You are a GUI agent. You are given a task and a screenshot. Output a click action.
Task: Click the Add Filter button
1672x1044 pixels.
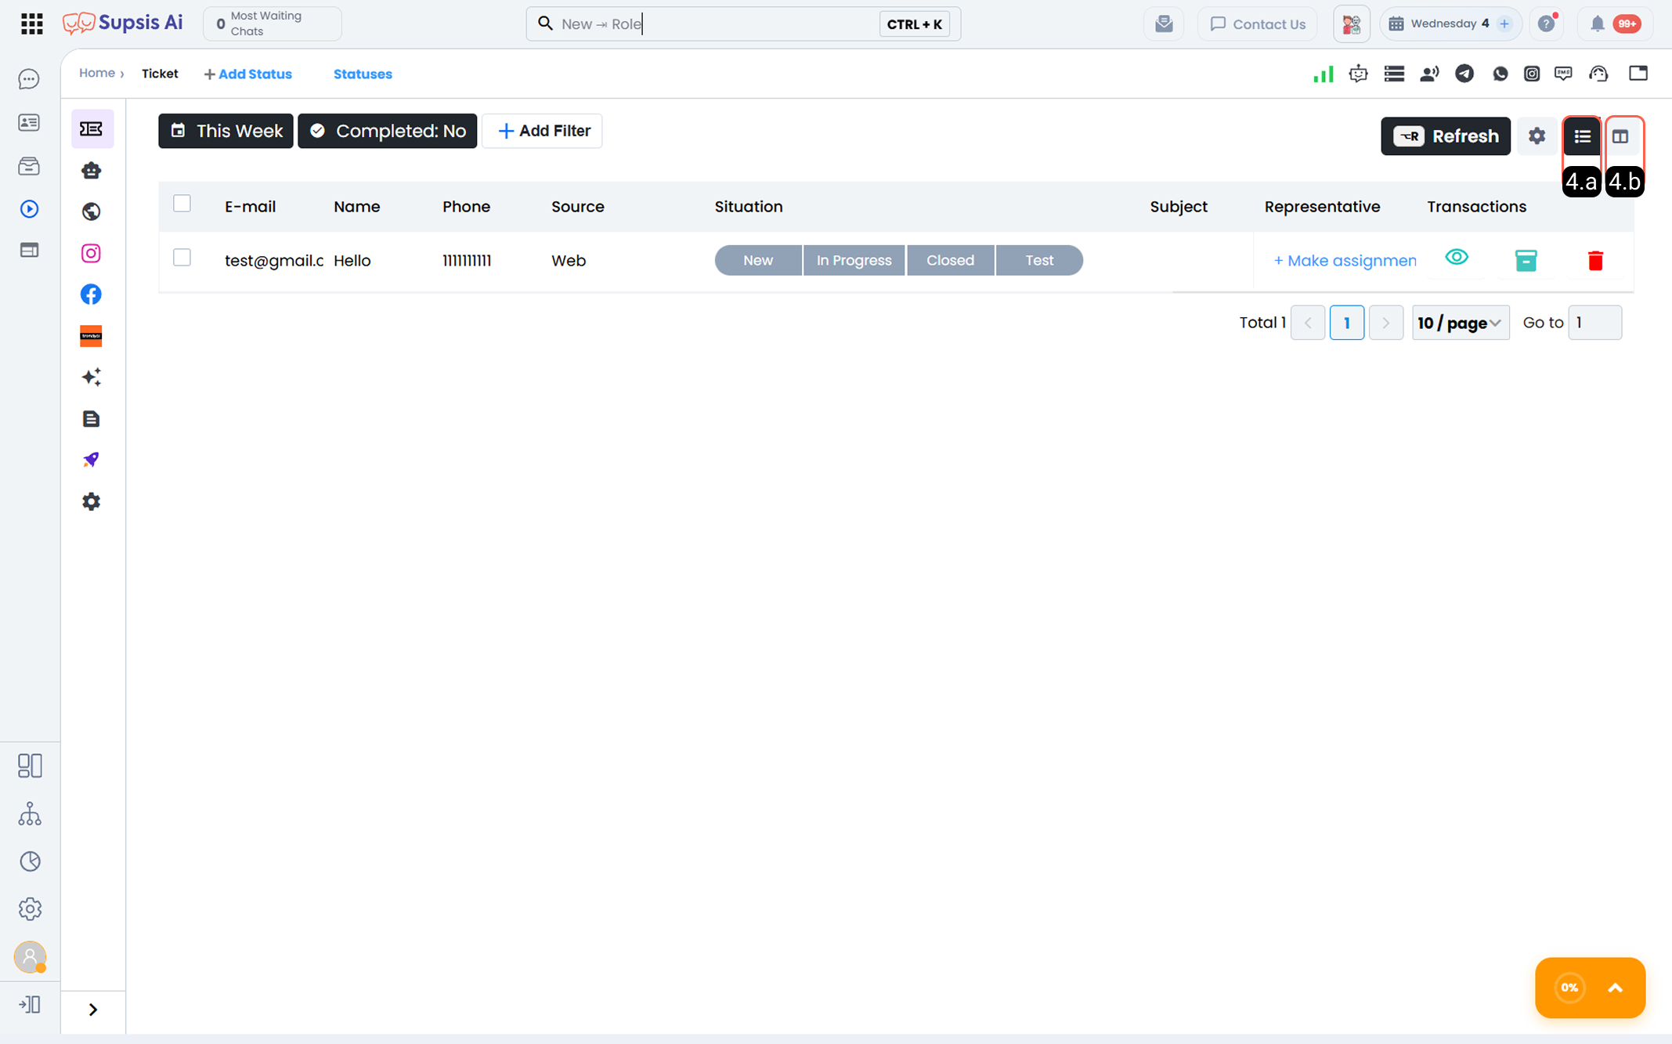pyautogui.click(x=542, y=131)
